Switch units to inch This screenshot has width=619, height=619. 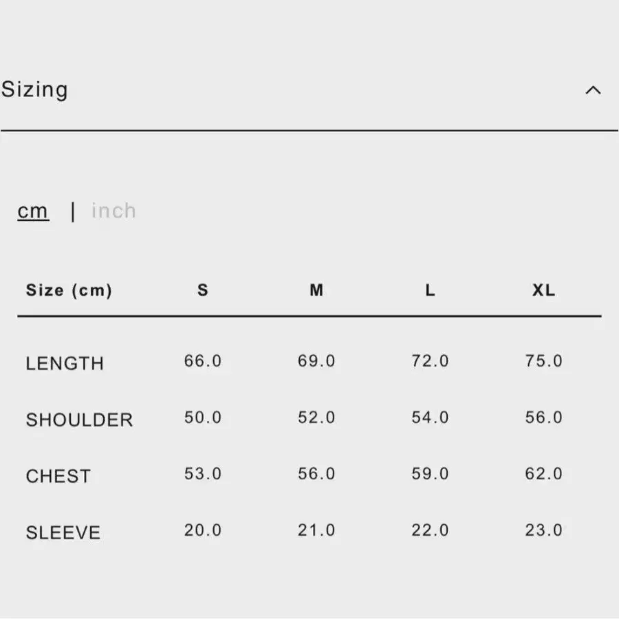pyautogui.click(x=113, y=210)
